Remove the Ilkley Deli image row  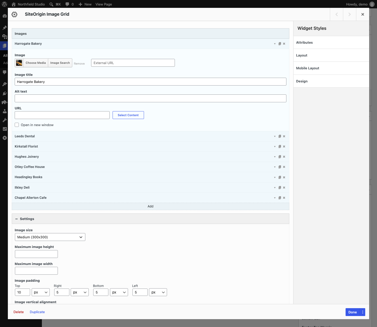[284, 188]
